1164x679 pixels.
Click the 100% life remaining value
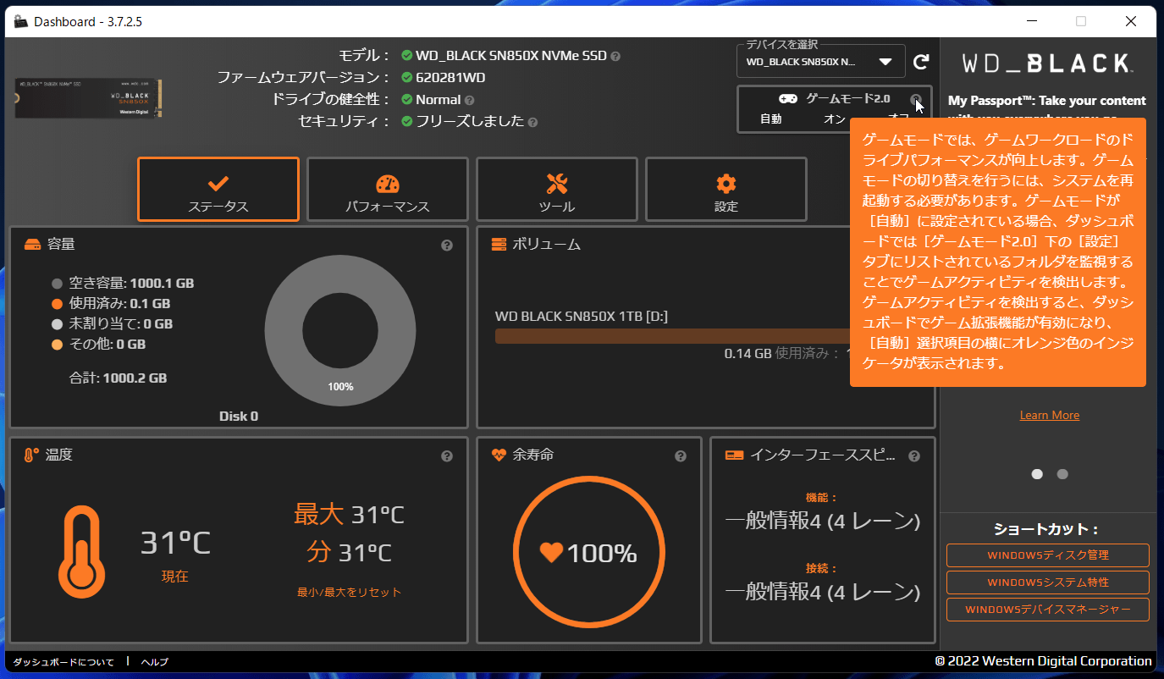point(601,554)
